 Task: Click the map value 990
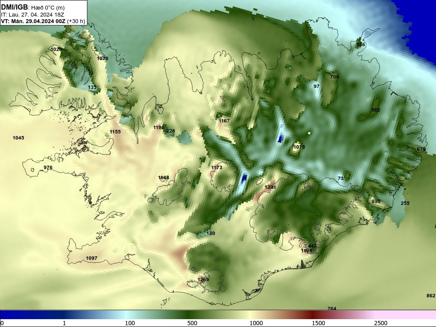376,201
